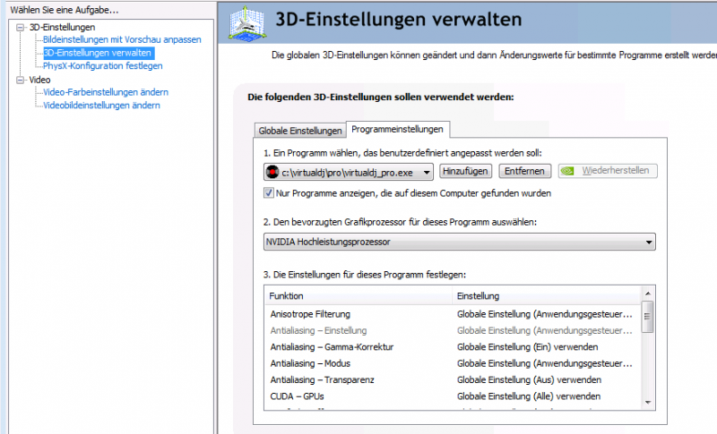Switch to the Globale Einstellungen tab

tap(300, 131)
